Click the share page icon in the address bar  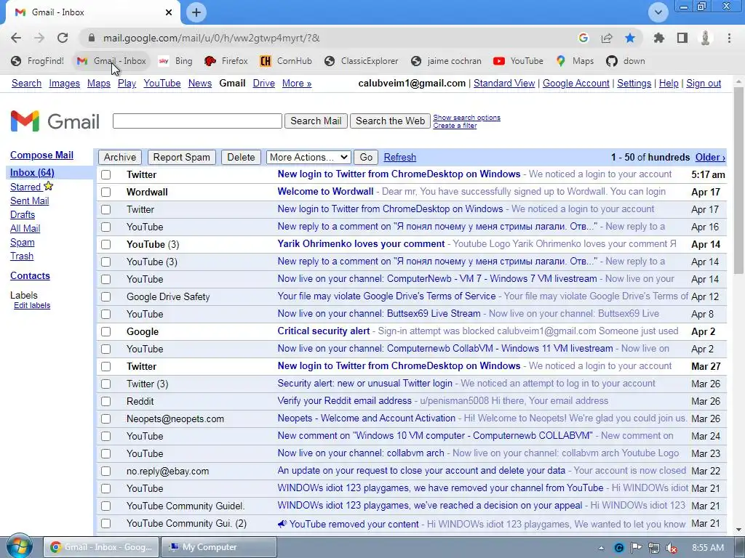[x=607, y=38]
